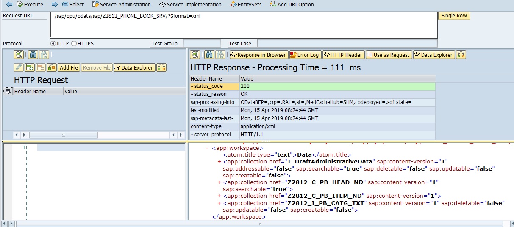Click Response in Browser button
The image size is (514, 227).
tap(258, 55)
